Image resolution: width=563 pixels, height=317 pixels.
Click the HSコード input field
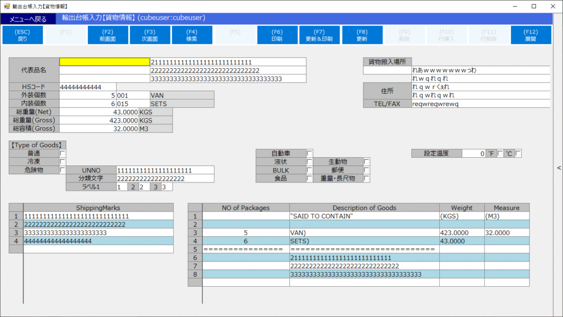[x=87, y=87]
